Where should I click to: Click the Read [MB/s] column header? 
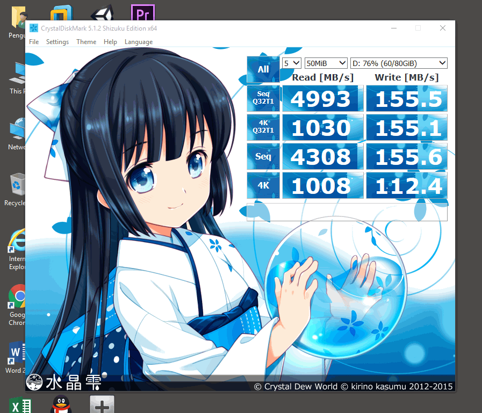point(323,77)
